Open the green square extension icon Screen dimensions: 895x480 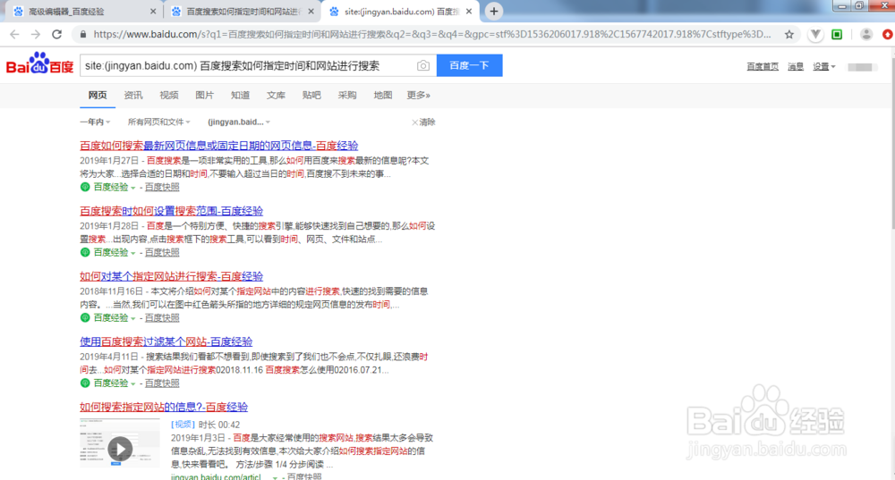click(x=837, y=35)
